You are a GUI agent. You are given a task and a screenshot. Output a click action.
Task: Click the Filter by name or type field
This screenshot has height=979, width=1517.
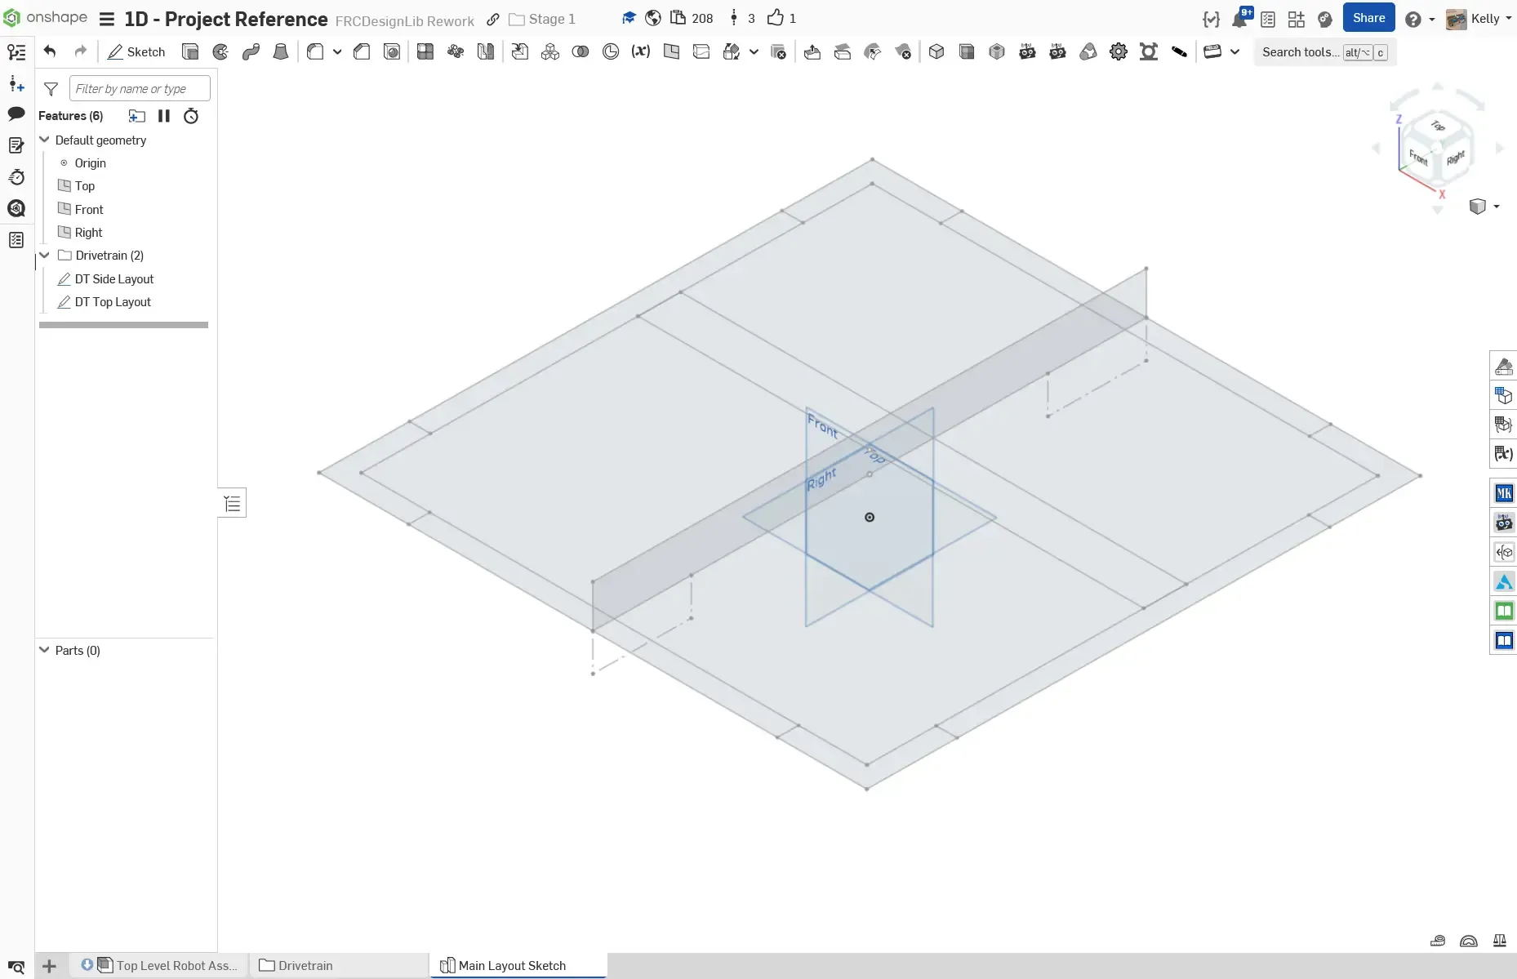pos(140,88)
